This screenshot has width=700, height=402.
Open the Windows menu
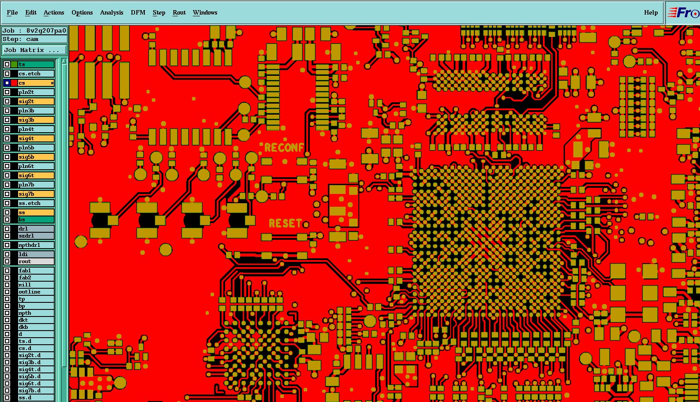tap(205, 12)
